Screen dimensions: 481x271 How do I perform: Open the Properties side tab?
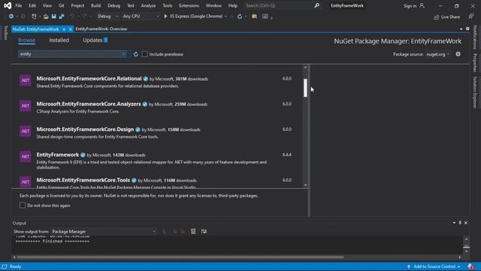(x=475, y=62)
